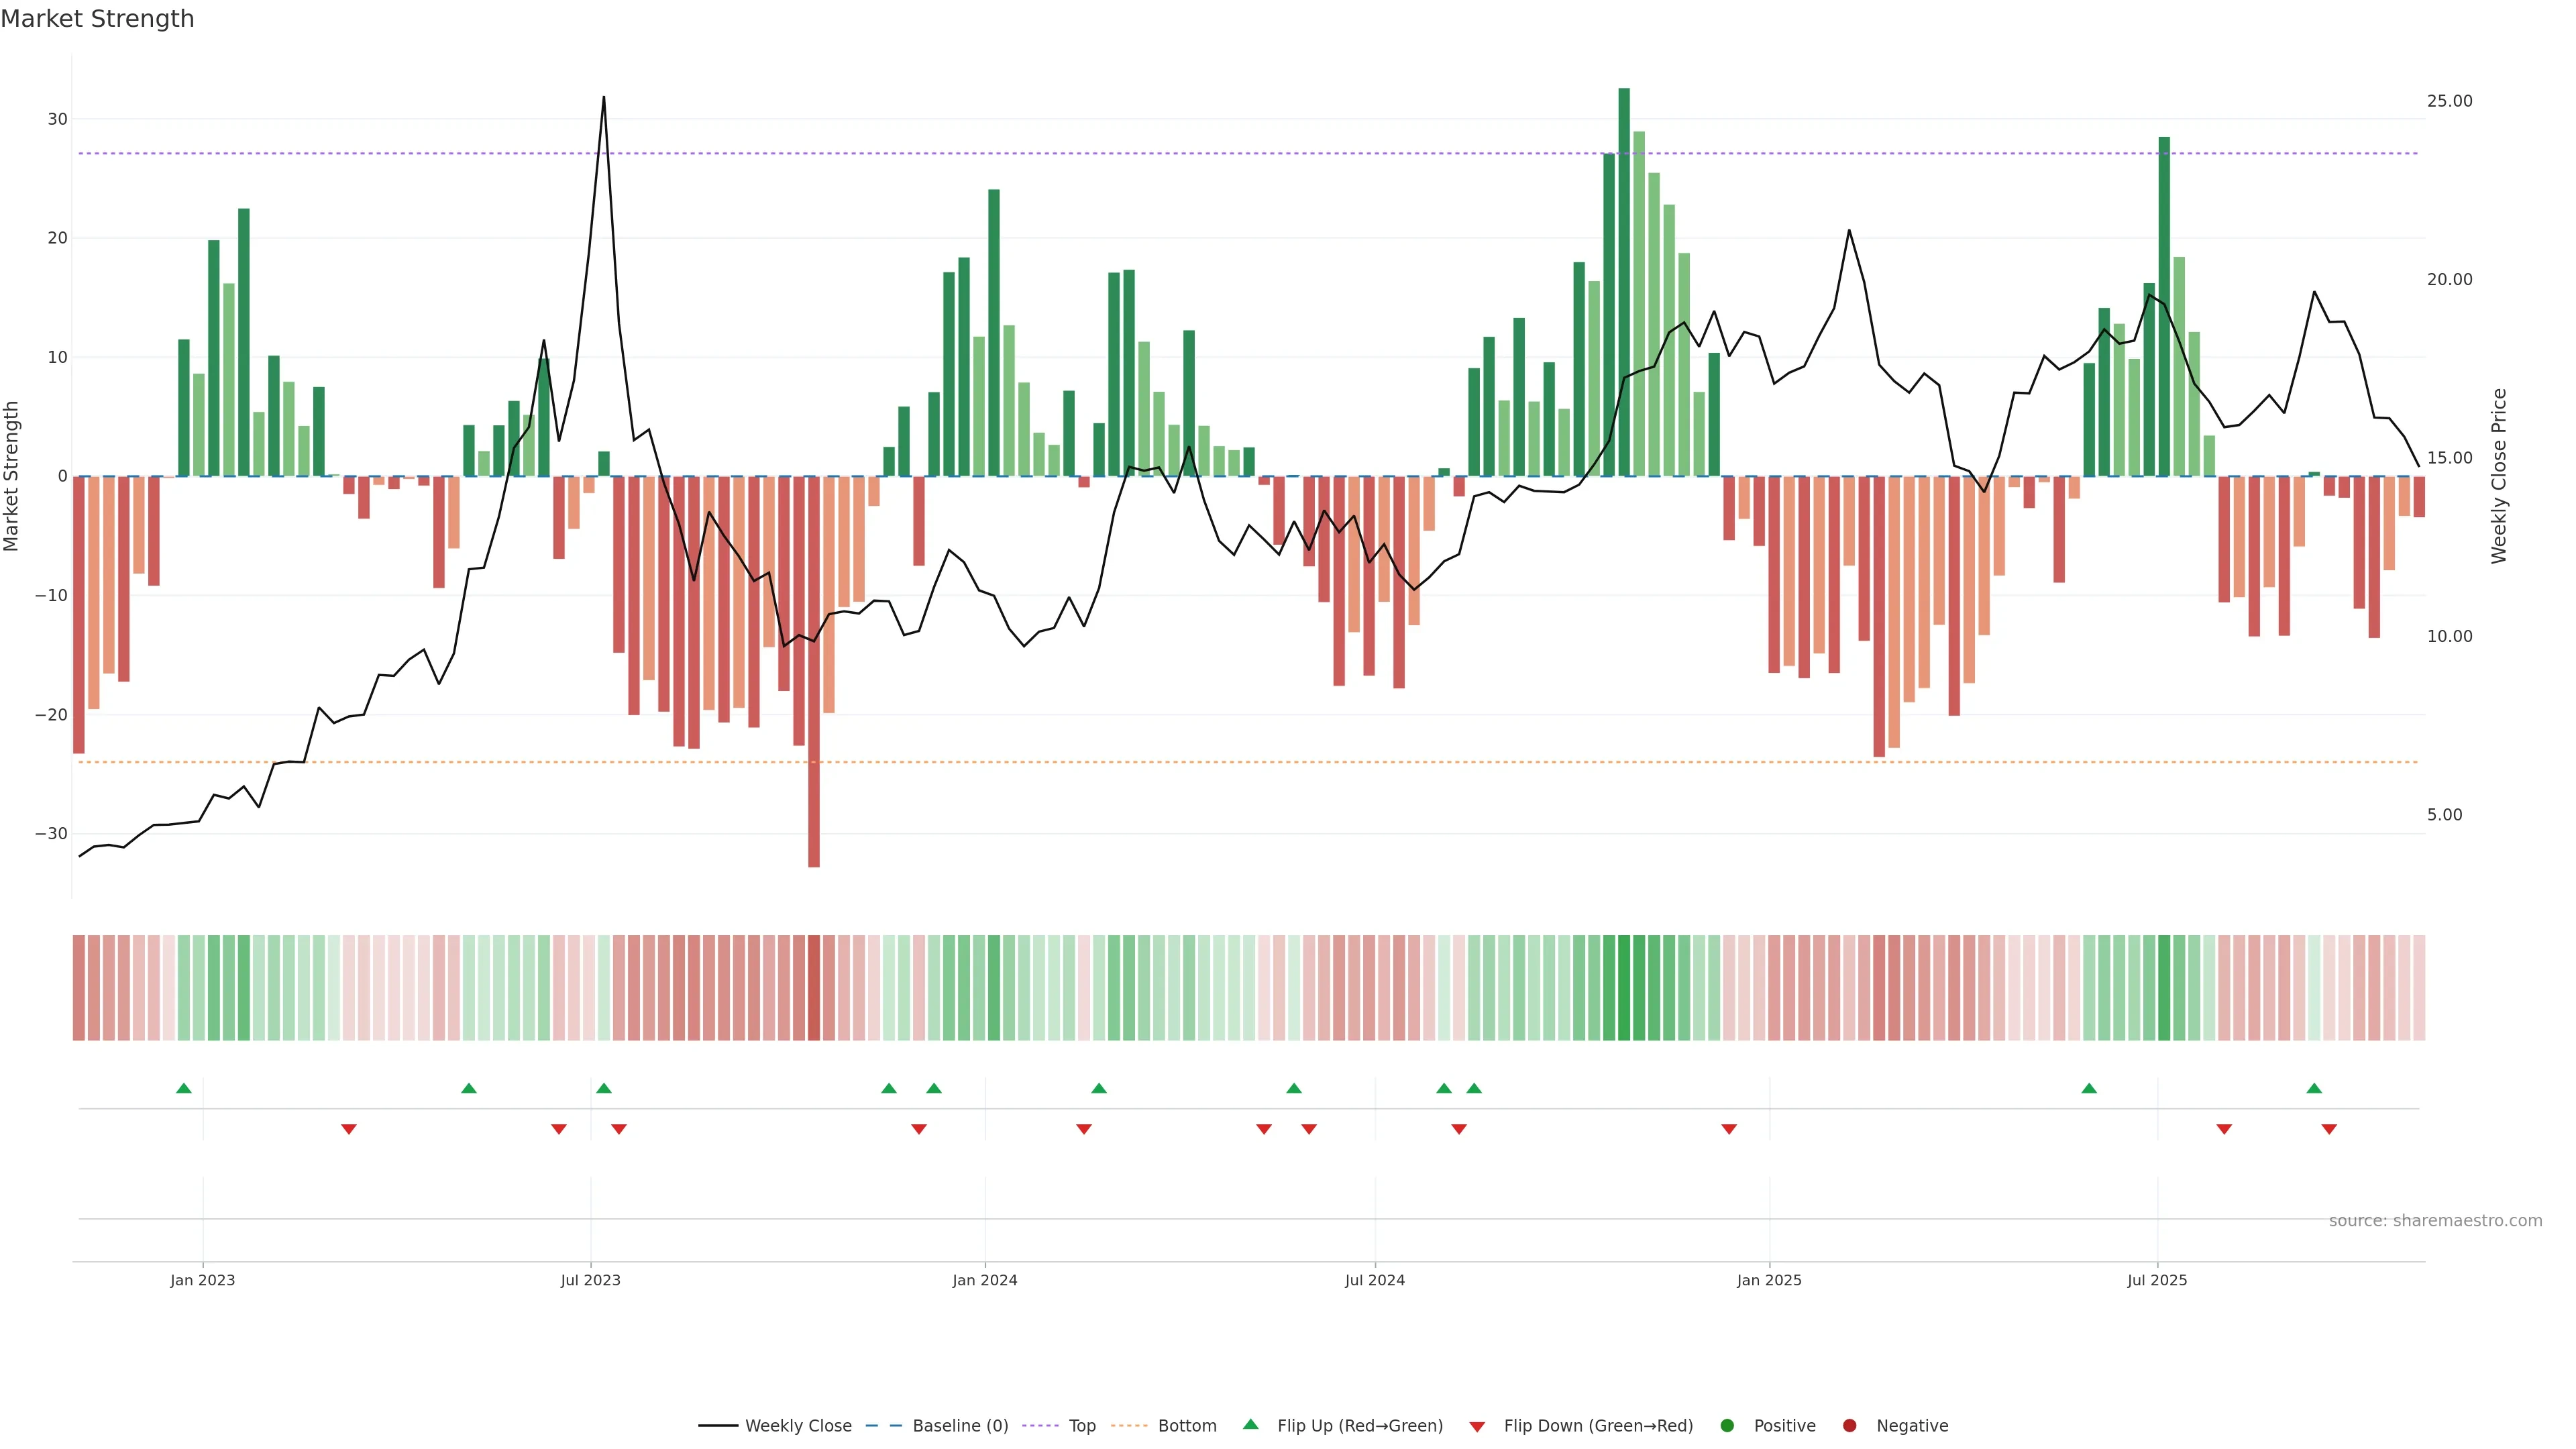Click the green flip-up triangle before Jul 2025
The image size is (2576, 1449).
coord(2089,1088)
